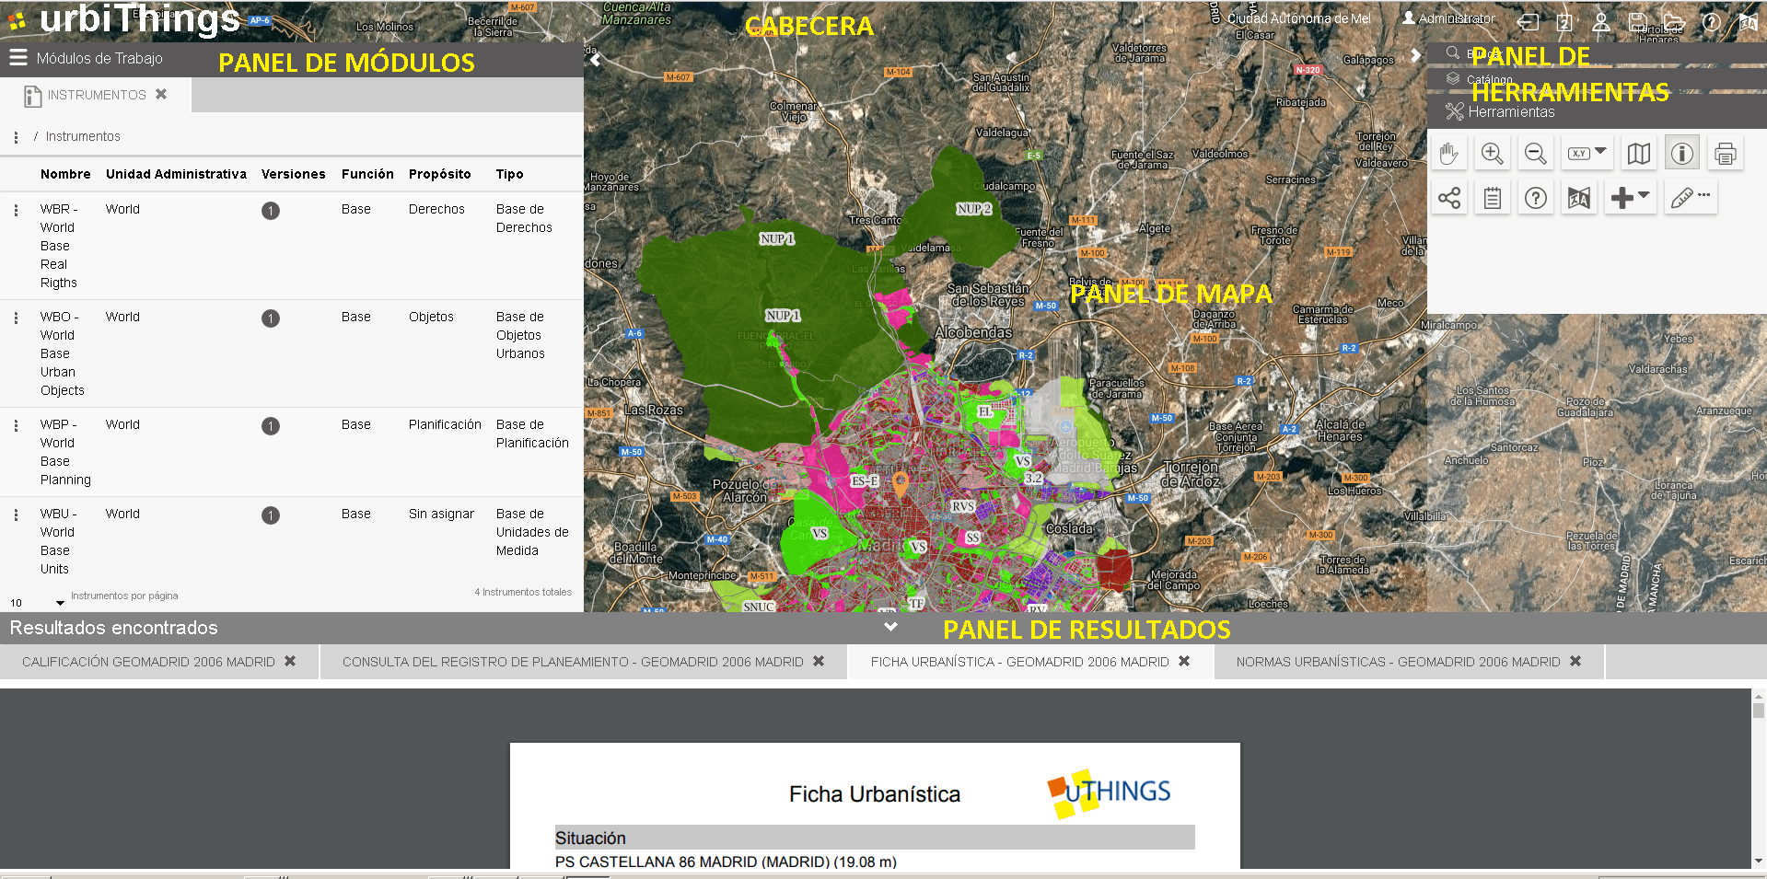Open row menu for WBR World Base Real Rigths

[x=16, y=211]
